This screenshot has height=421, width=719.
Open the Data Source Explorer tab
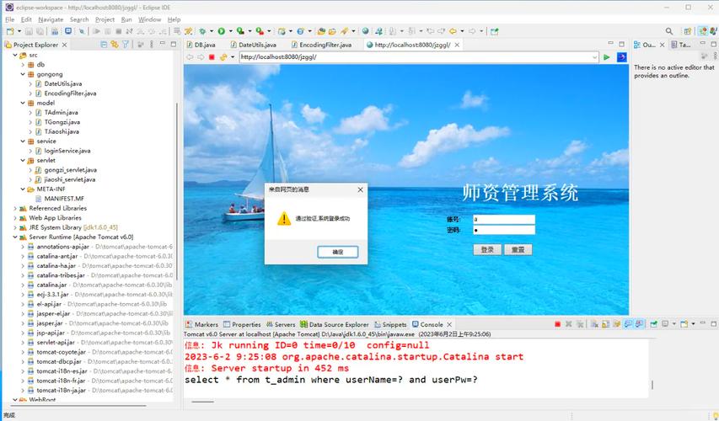[335, 324]
